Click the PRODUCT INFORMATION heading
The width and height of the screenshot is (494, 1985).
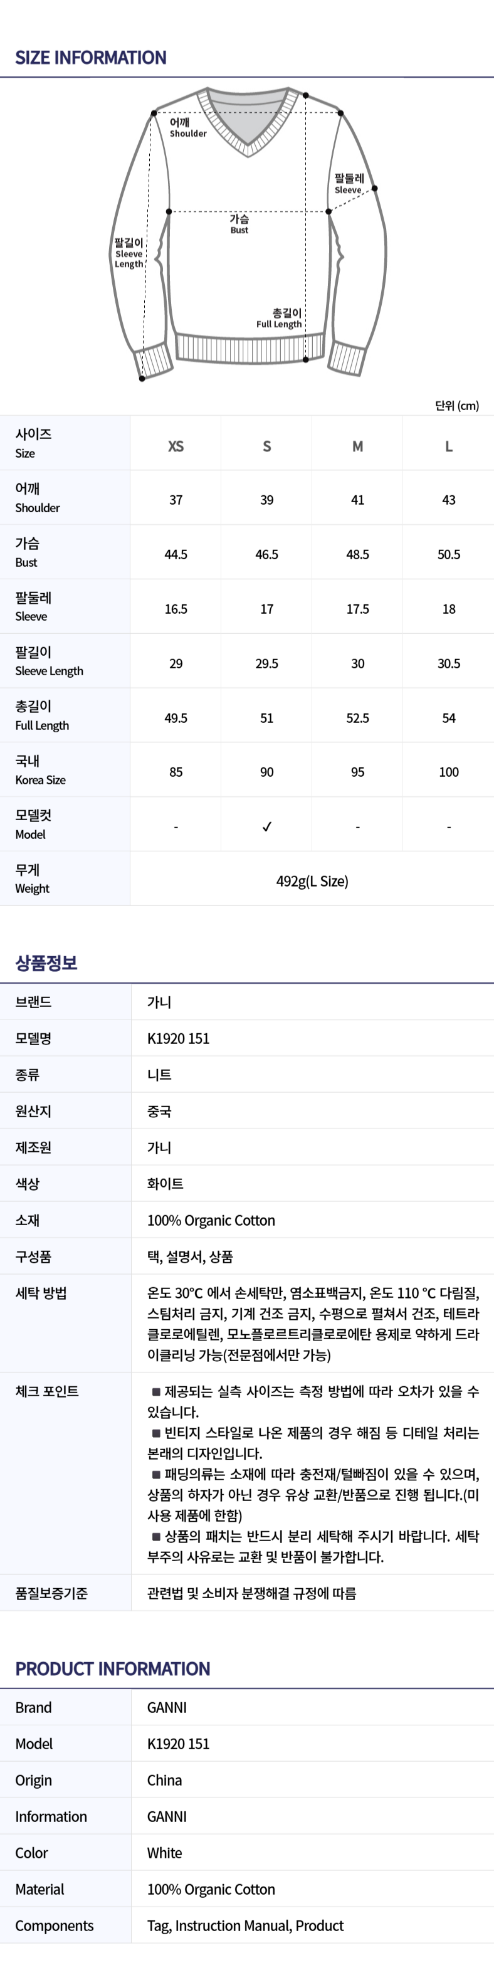click(112, 1669)
